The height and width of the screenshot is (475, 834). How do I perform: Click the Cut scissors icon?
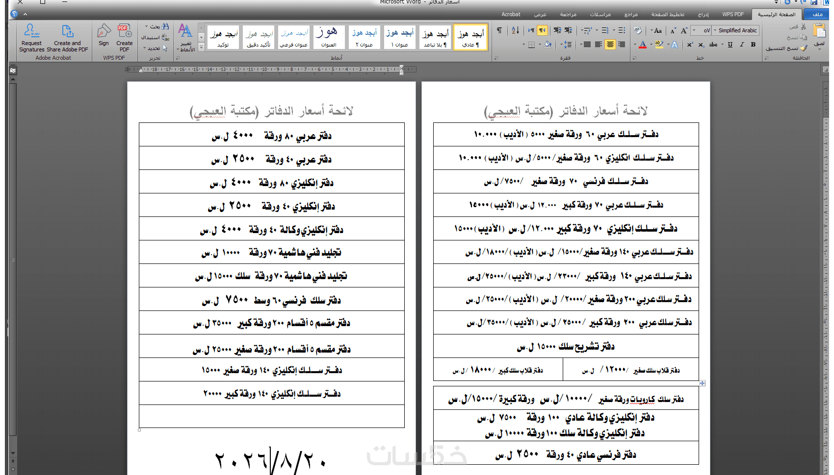coord(803,27)
